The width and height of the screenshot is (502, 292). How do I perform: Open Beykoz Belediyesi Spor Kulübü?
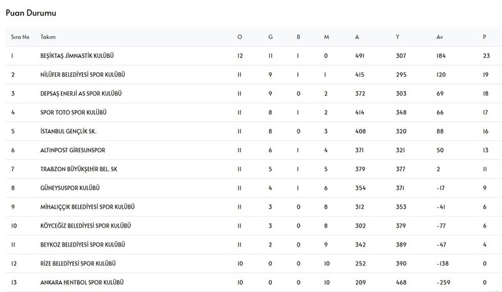point(83,245)
